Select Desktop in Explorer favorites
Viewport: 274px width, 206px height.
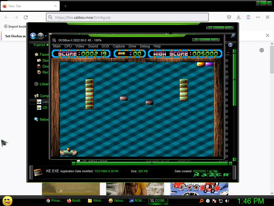coord(43,60)
